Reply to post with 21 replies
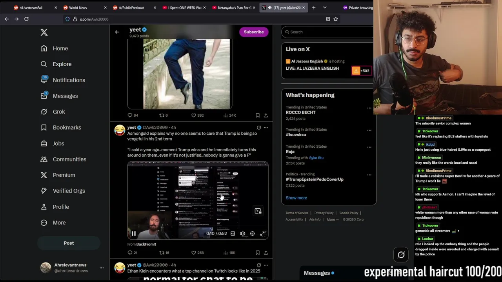Image resolution: width=502 pixels, height=282 pixels. (130, 253)
